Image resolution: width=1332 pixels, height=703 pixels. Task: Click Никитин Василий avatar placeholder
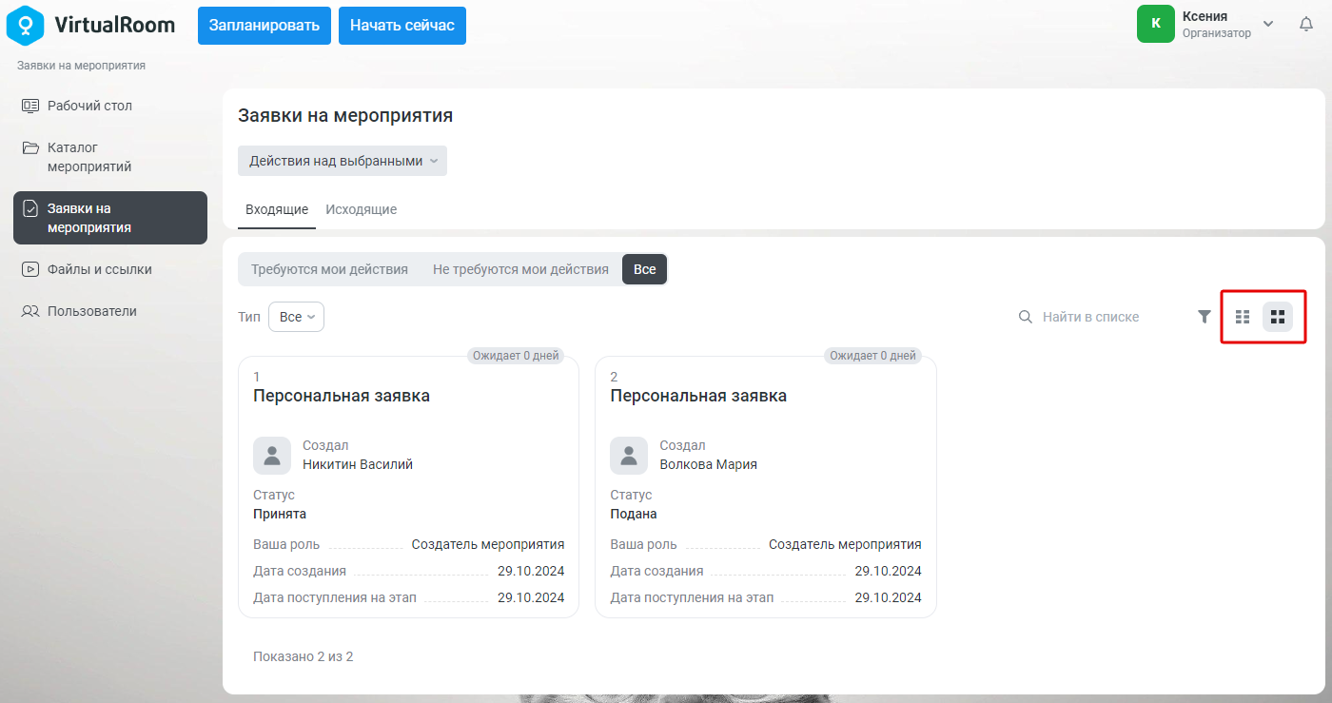(x=272, y=456)
